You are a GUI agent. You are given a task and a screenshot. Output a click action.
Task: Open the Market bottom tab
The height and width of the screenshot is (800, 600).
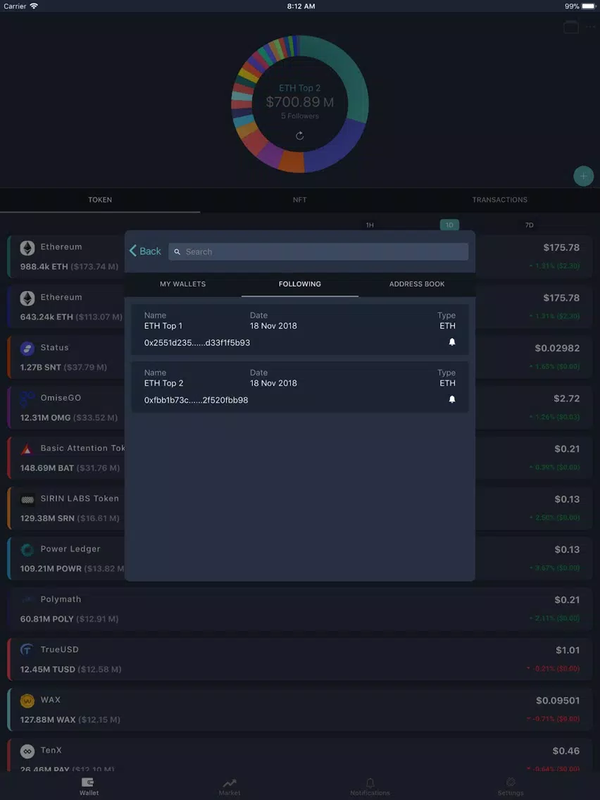(230, 786)
